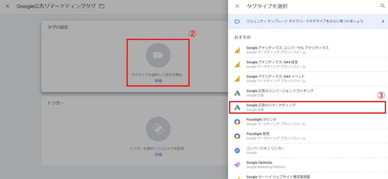Viewport: 388px width, 179px height.
Task: Click タグタイプを選択して設定を開始 text
Action: [x=158, y=75]
